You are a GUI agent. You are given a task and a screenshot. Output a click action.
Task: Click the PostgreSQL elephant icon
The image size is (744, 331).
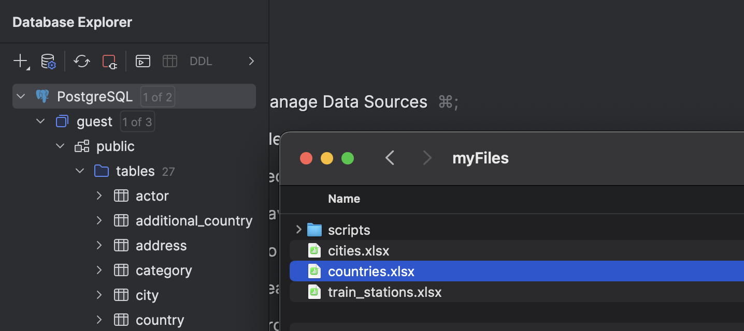point(42,96)
